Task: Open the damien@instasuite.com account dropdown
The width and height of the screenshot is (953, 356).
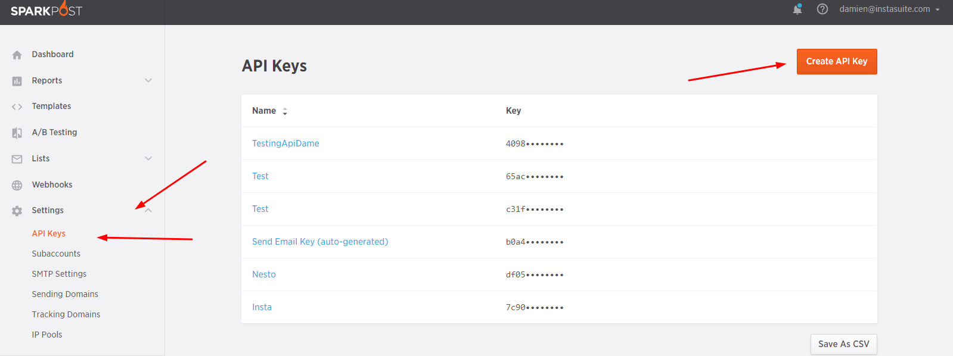Action: (x=890, y=9)
